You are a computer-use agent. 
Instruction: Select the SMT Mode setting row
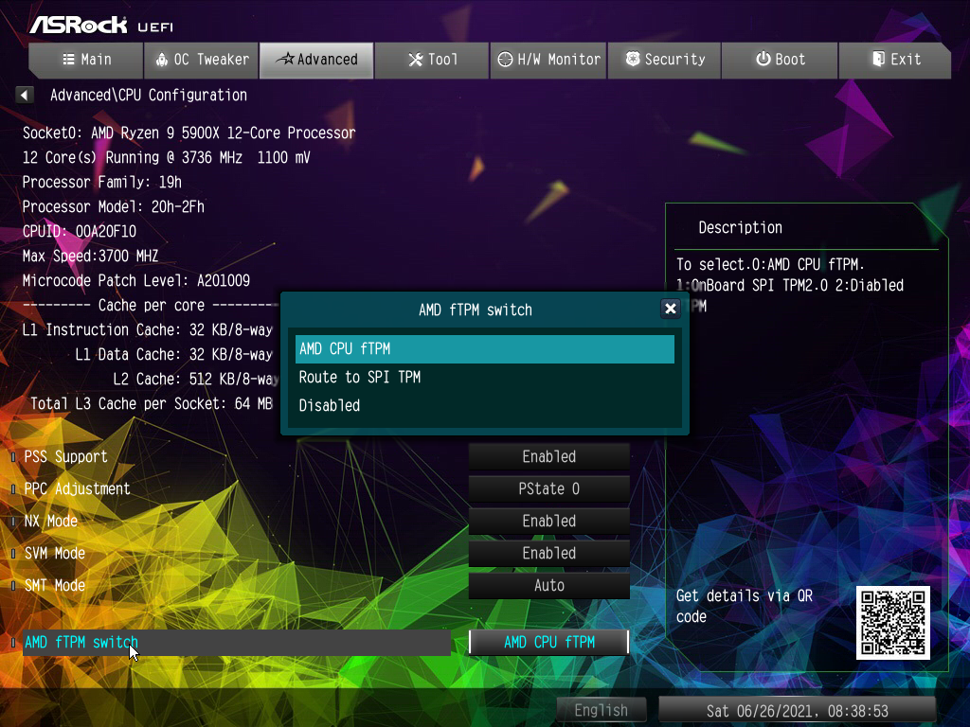pyautogui.click(x=236, y=585)
